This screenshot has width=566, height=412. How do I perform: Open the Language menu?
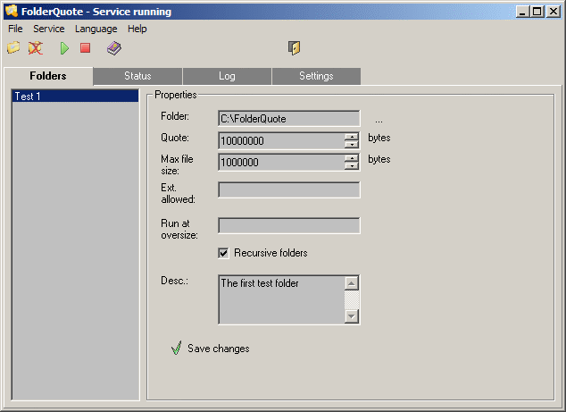coord(96,29)
